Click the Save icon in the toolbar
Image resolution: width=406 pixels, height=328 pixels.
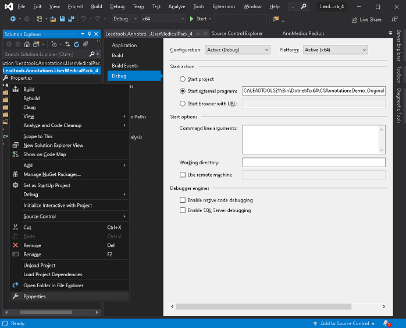pyautogui.click(x=62, y=19)
